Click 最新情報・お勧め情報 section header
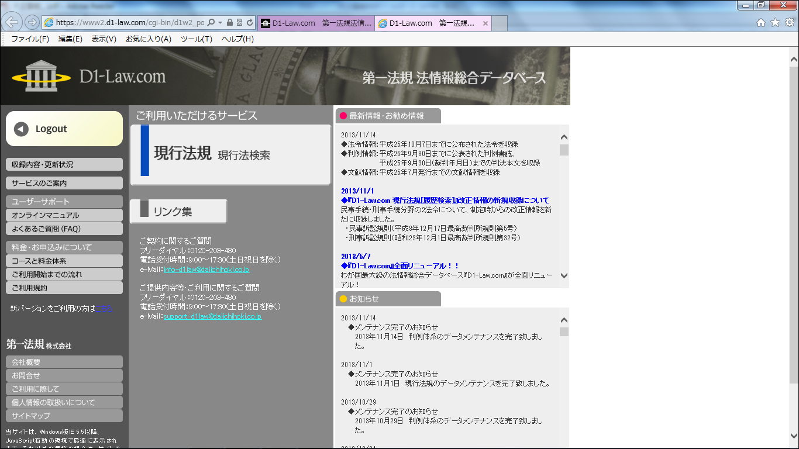 (388, 116)
